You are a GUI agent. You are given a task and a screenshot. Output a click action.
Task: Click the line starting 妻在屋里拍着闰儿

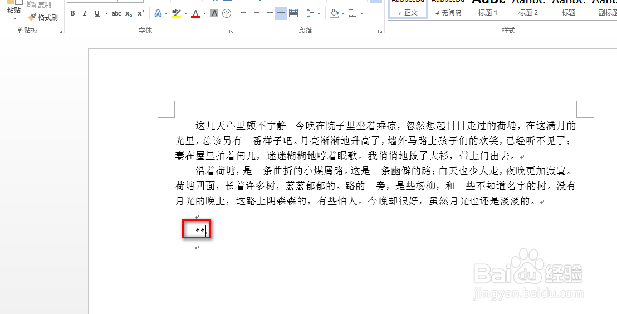click(x=350, y=155)
